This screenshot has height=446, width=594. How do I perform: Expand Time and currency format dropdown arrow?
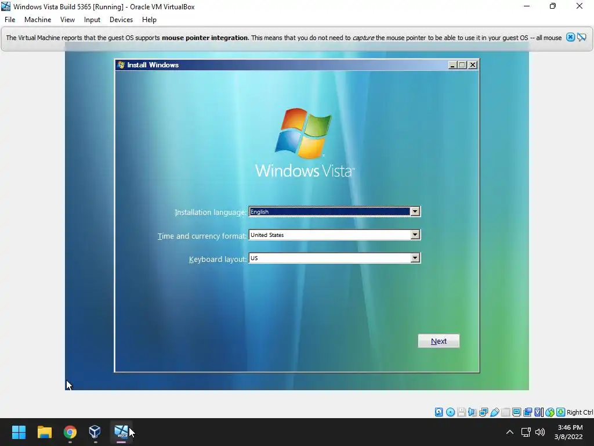tap(415, 235)
